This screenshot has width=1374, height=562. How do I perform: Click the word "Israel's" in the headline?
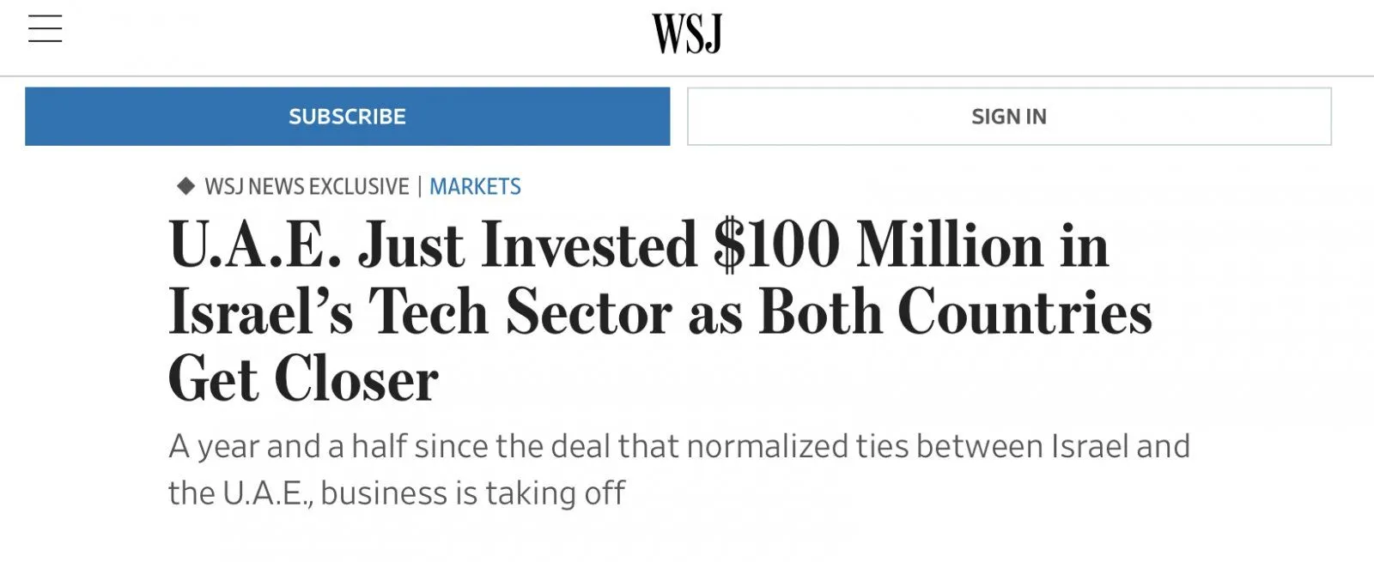pyautogui.click(x=260, y=312)
